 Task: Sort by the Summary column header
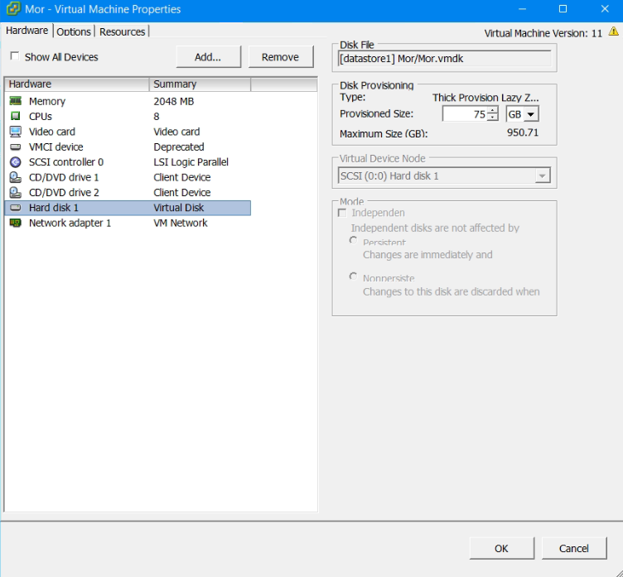point(199,84)
